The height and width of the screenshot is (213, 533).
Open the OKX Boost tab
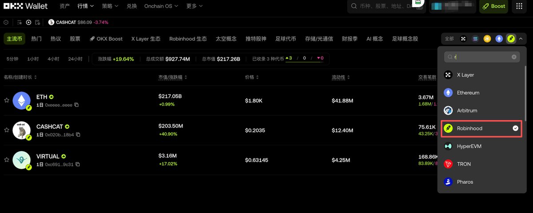(x=106, y=39)
